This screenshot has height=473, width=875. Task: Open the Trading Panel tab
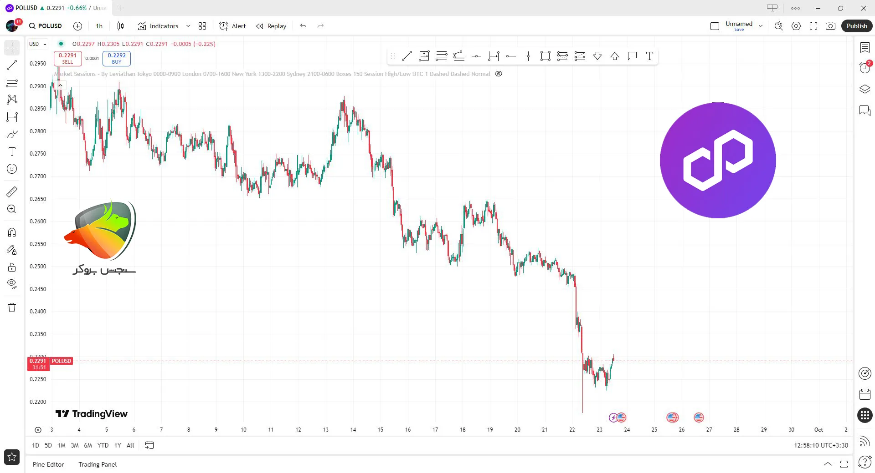point(98,464)
